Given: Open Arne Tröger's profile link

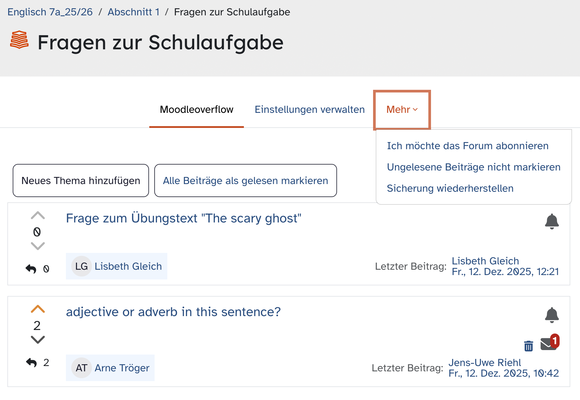Looking at the screenshot, I should (x=122, y=368).
